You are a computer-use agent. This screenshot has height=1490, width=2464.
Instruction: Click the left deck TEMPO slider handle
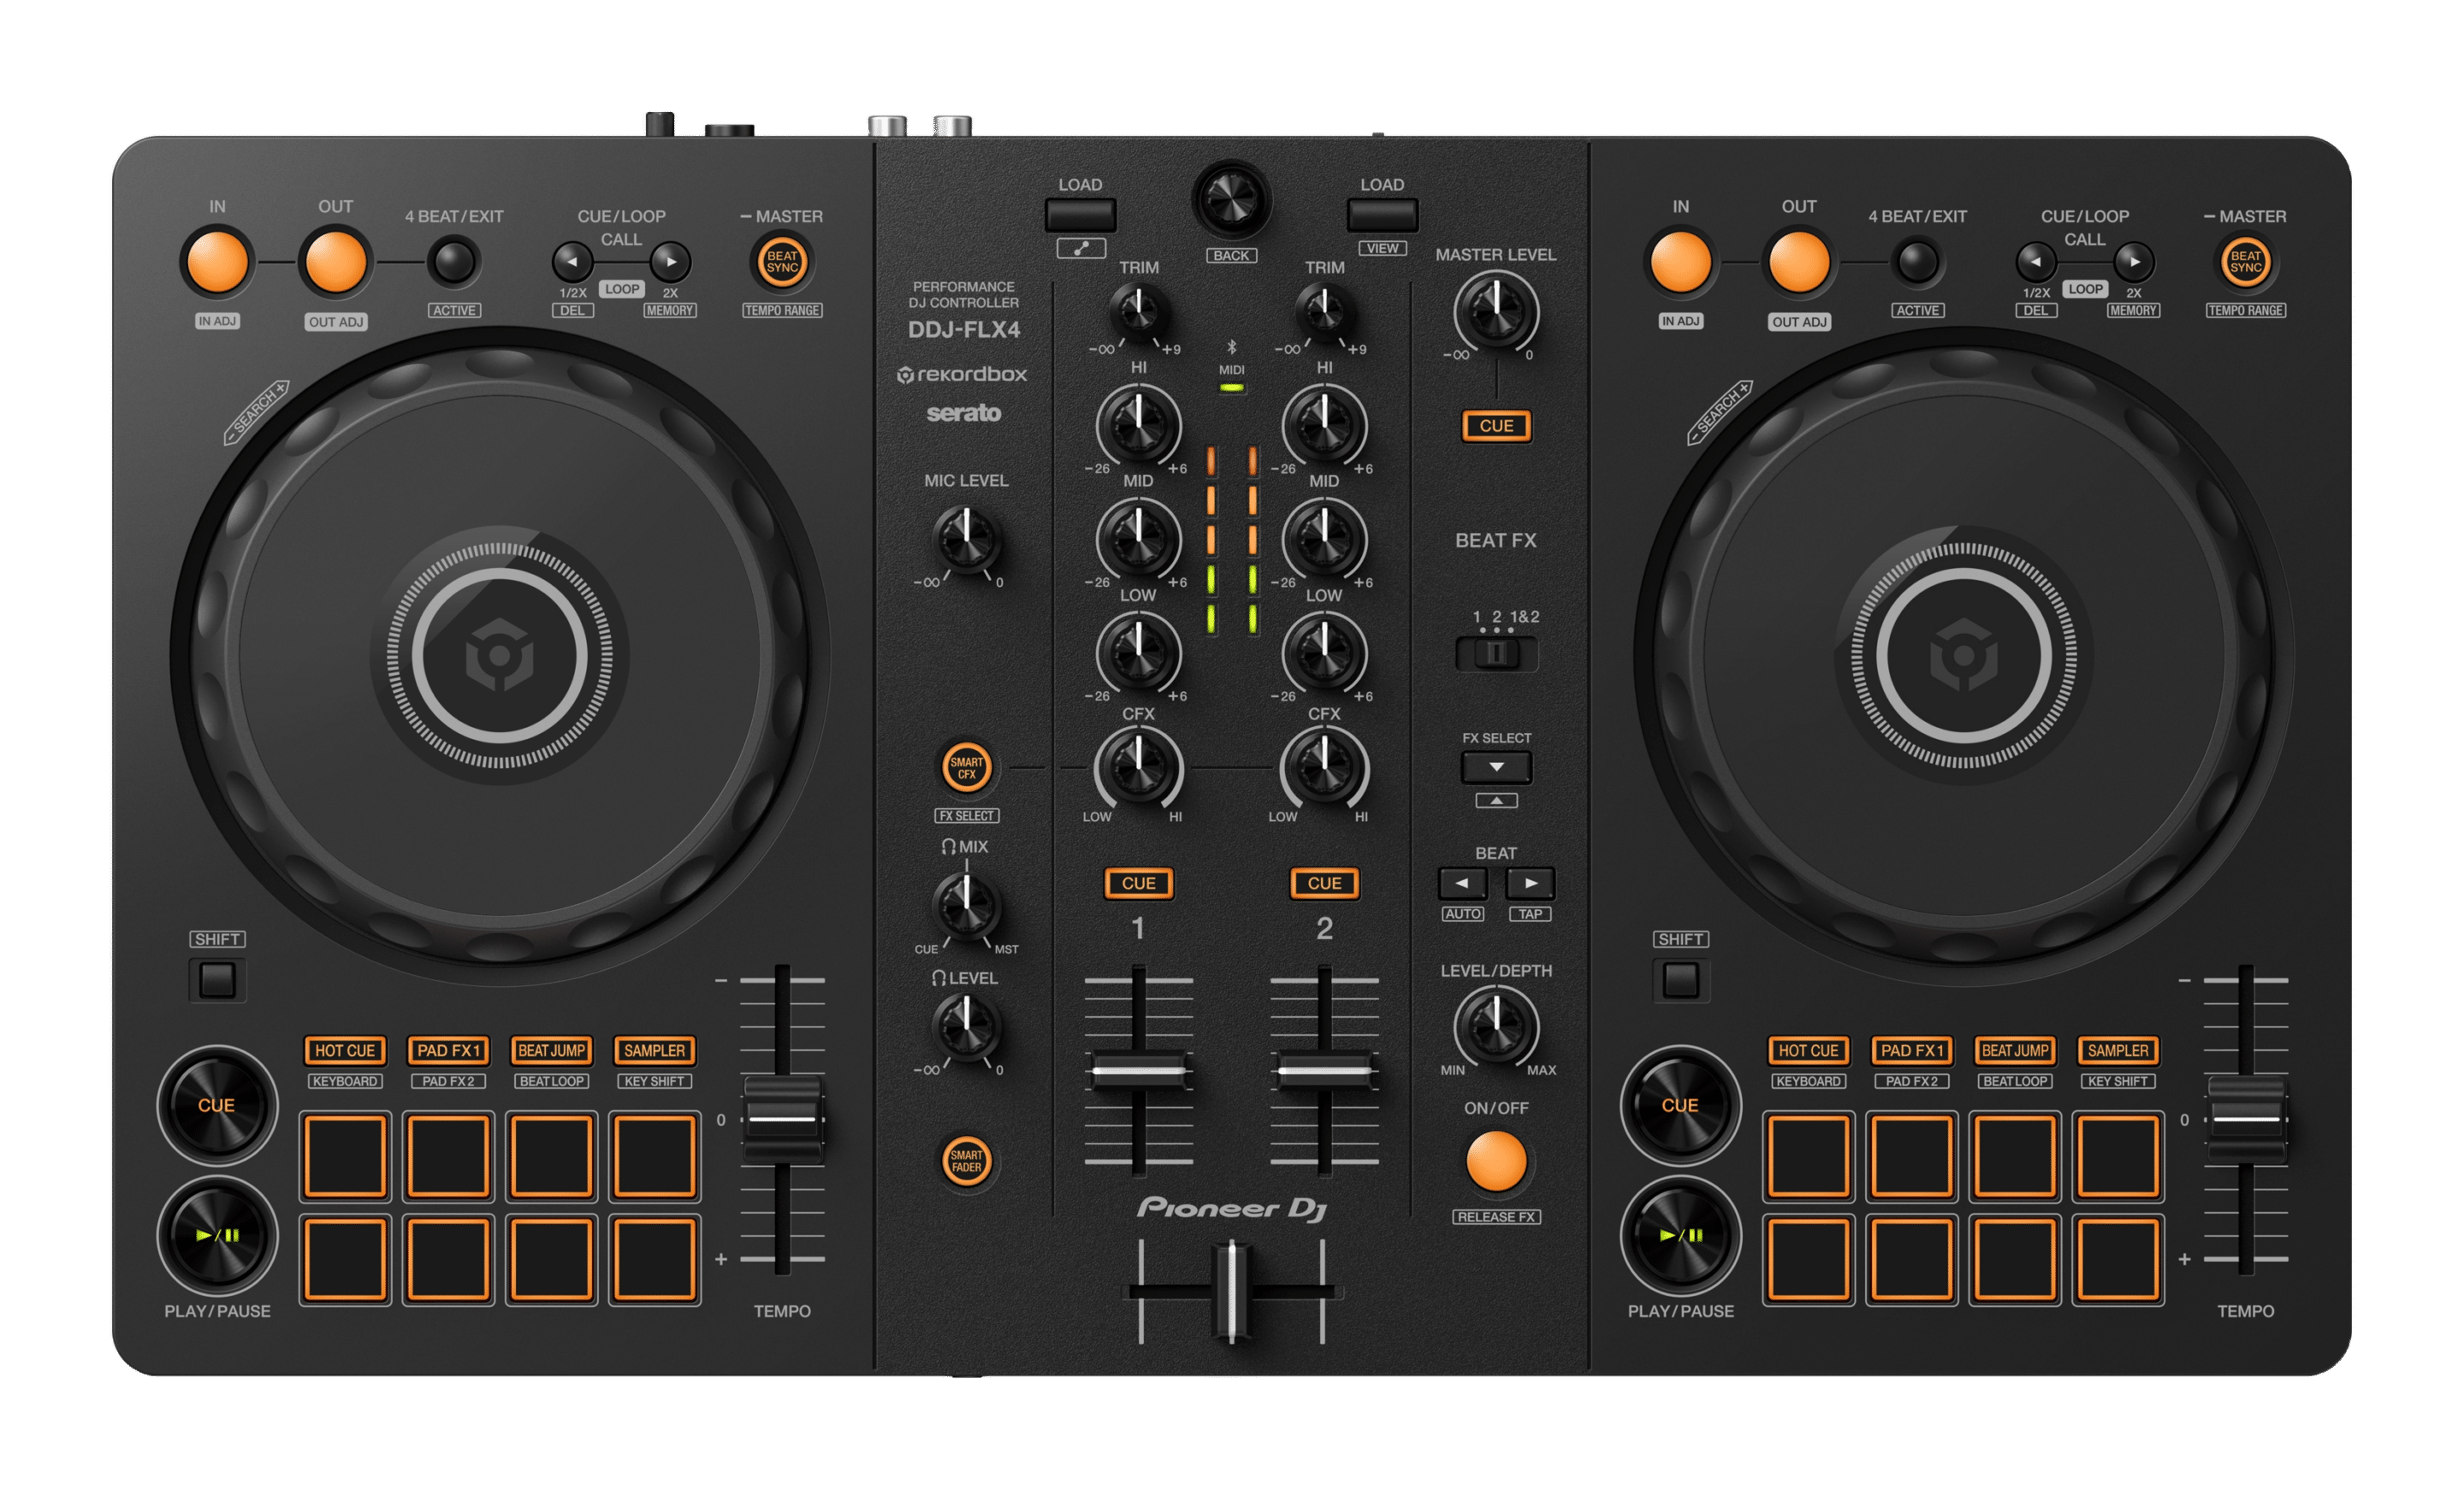click(782, 1119)
